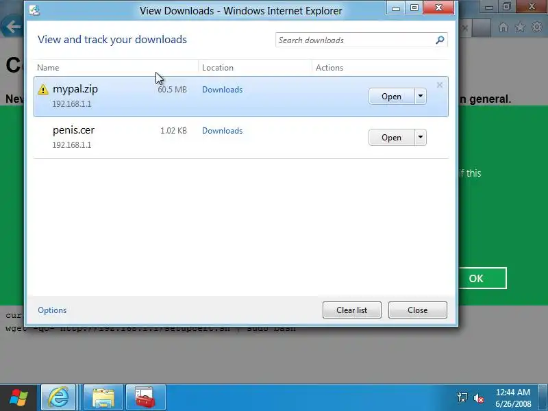Open Downloads location link for mypal.zip
The image size is (548, 411).
click(x=222, y=90)
